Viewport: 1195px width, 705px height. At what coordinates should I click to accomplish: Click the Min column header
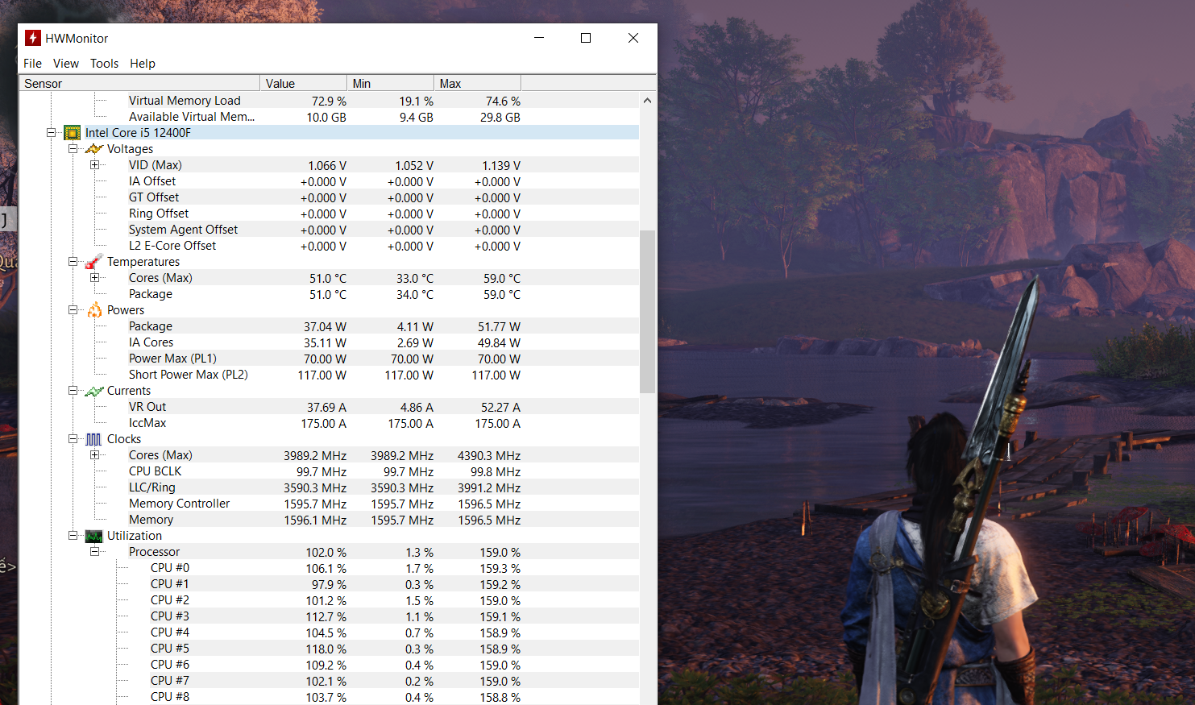click(390, 84)
